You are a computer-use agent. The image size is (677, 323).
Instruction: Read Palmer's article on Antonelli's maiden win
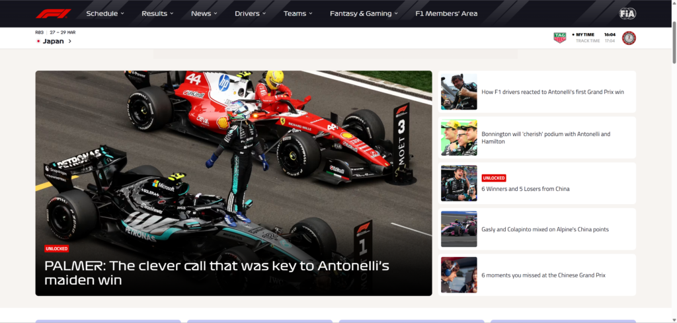pyautogui.click(x=217, y=273)
